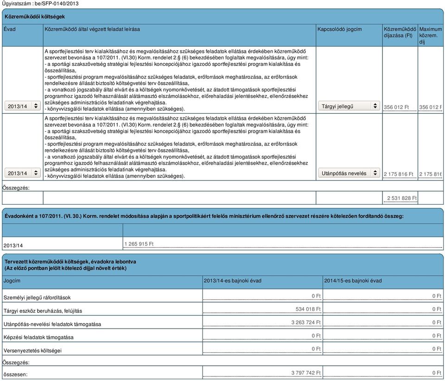Click Versenyeztetés költségei 2014/15 amount field

pos(383,349)
